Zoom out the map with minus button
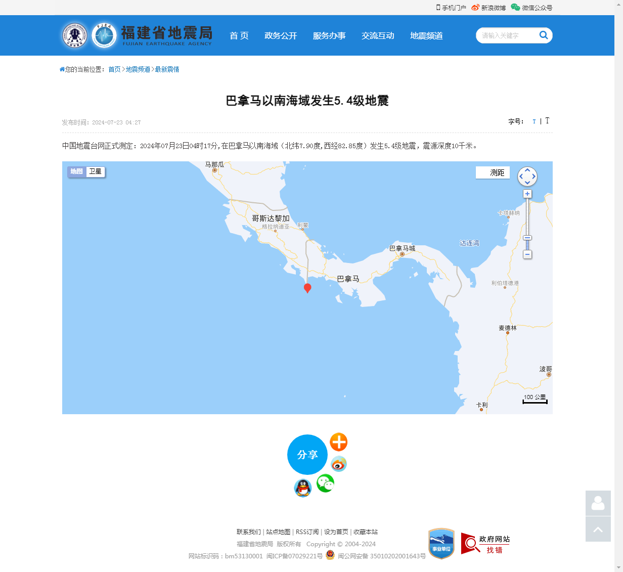623x572 pixels. (527, 254)
